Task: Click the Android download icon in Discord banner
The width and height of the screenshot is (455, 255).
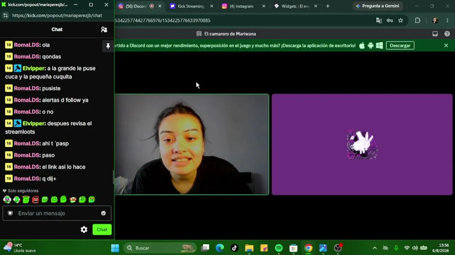Action: point(371,46)
